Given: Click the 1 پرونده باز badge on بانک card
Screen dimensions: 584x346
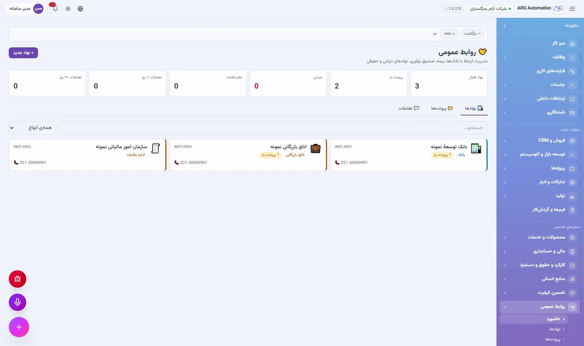Looking at the screenshot, I should pyautogui.click(x=442, y=155).
